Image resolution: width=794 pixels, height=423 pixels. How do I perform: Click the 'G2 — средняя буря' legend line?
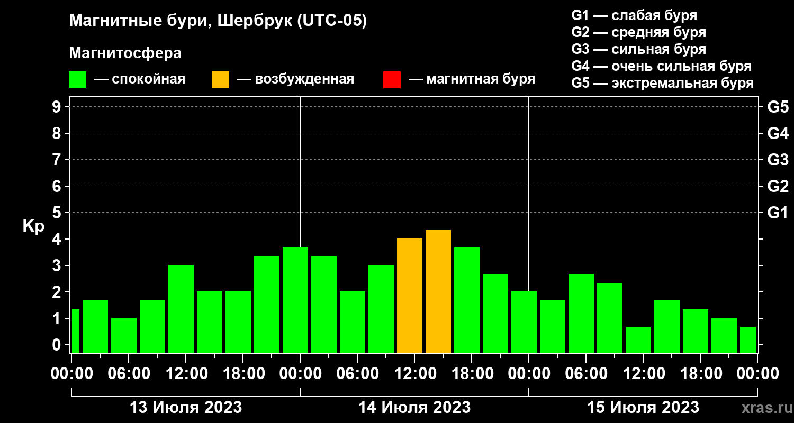point(639,32)
